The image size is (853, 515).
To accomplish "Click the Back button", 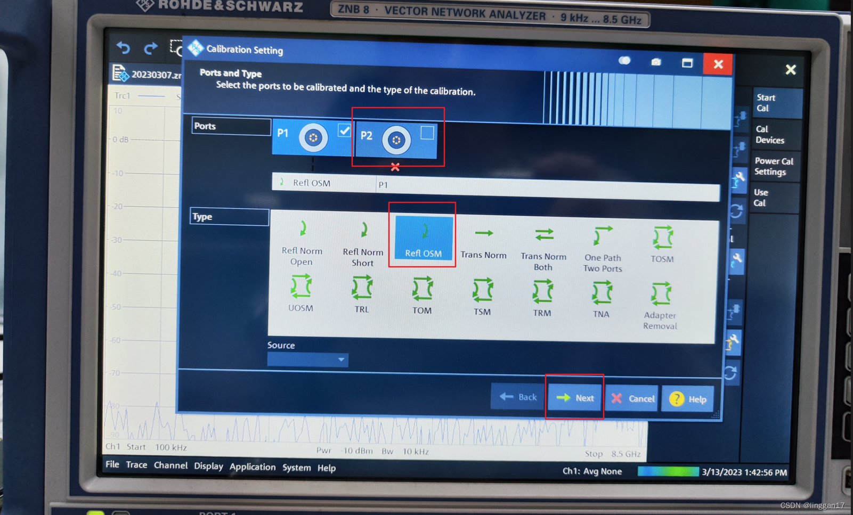I will pyautogui.click(x=517, y=397).
